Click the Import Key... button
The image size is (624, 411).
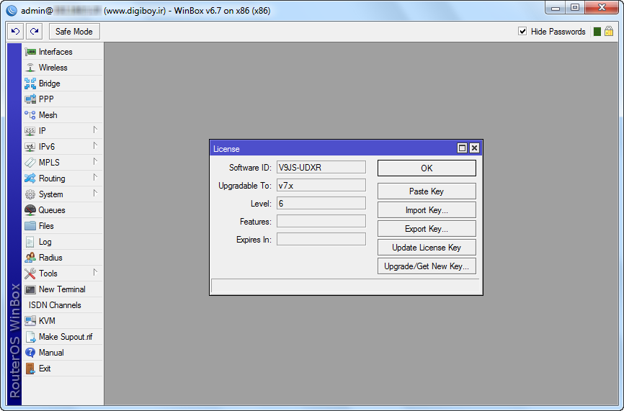click(427, 210)
